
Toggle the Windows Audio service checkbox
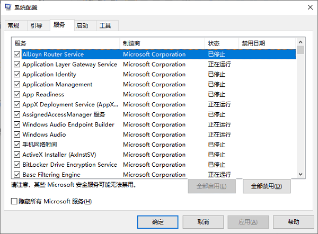(x=17, y=134)
